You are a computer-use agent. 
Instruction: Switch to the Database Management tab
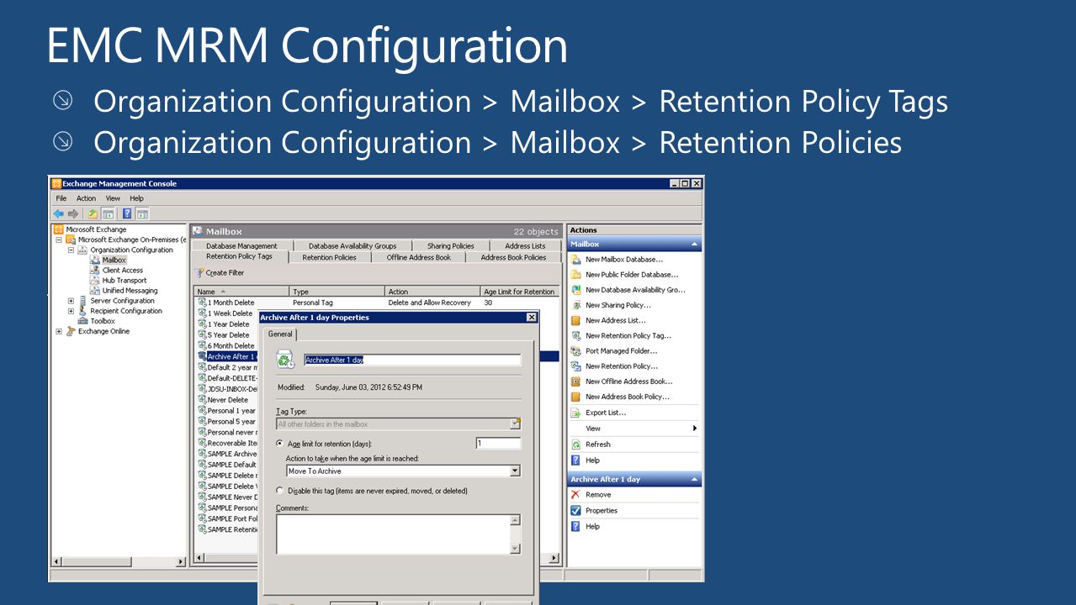241,246
